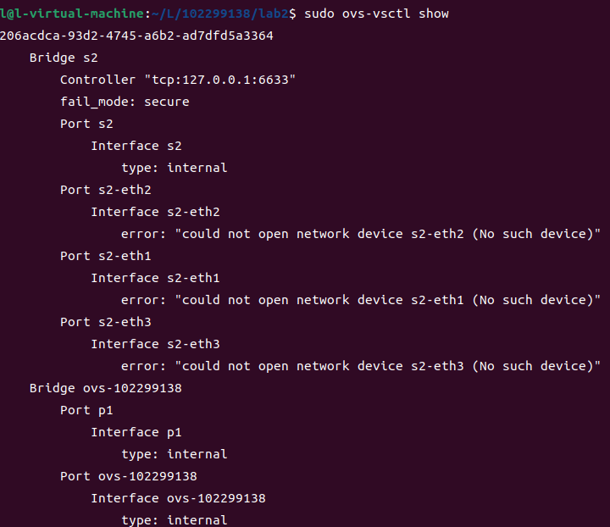Click the "Port s2-eth1" line
610x527 pixels.
[x=106, y=256]
